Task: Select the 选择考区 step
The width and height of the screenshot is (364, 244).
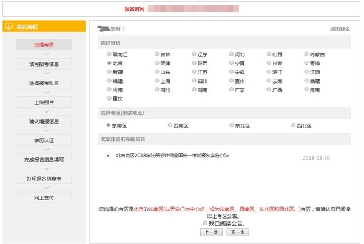Action: click(43, 45)
